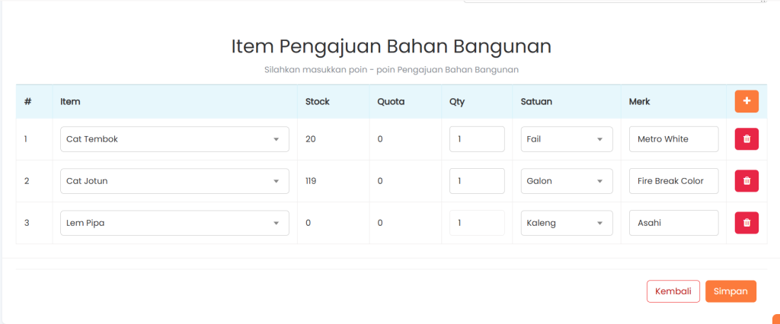Screen dimensions: 780x324
Task: Edit the Metro White merk field
Action: pos(674,139)
